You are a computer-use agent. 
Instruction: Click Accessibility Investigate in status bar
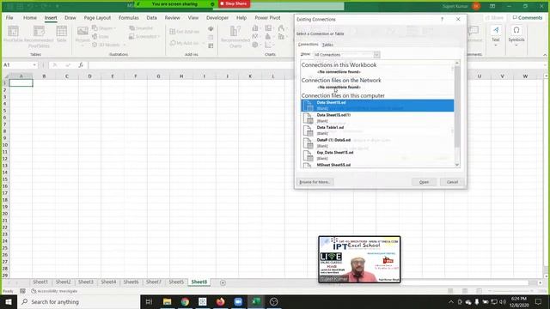(x=54, y=291)
